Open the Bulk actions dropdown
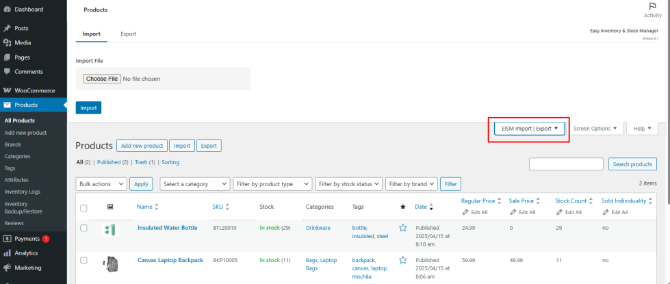 point(101,184)
